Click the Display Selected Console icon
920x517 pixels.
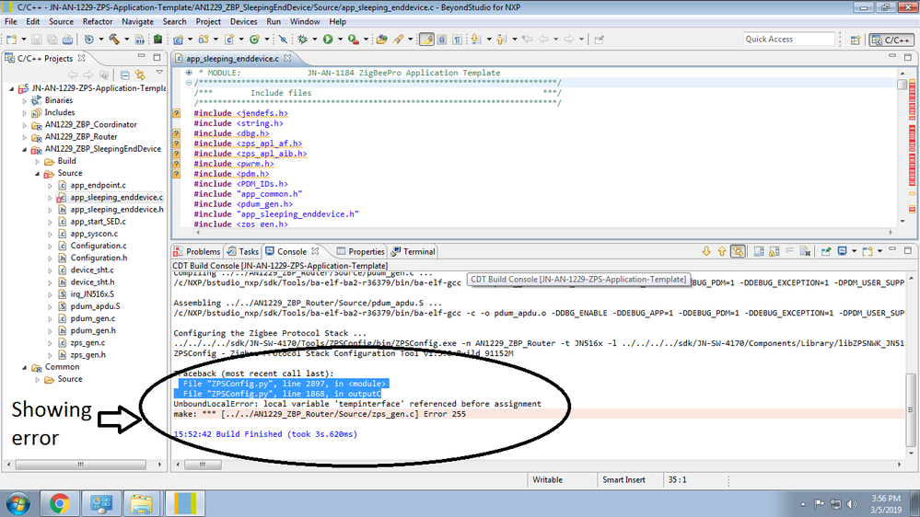[843, 251]
